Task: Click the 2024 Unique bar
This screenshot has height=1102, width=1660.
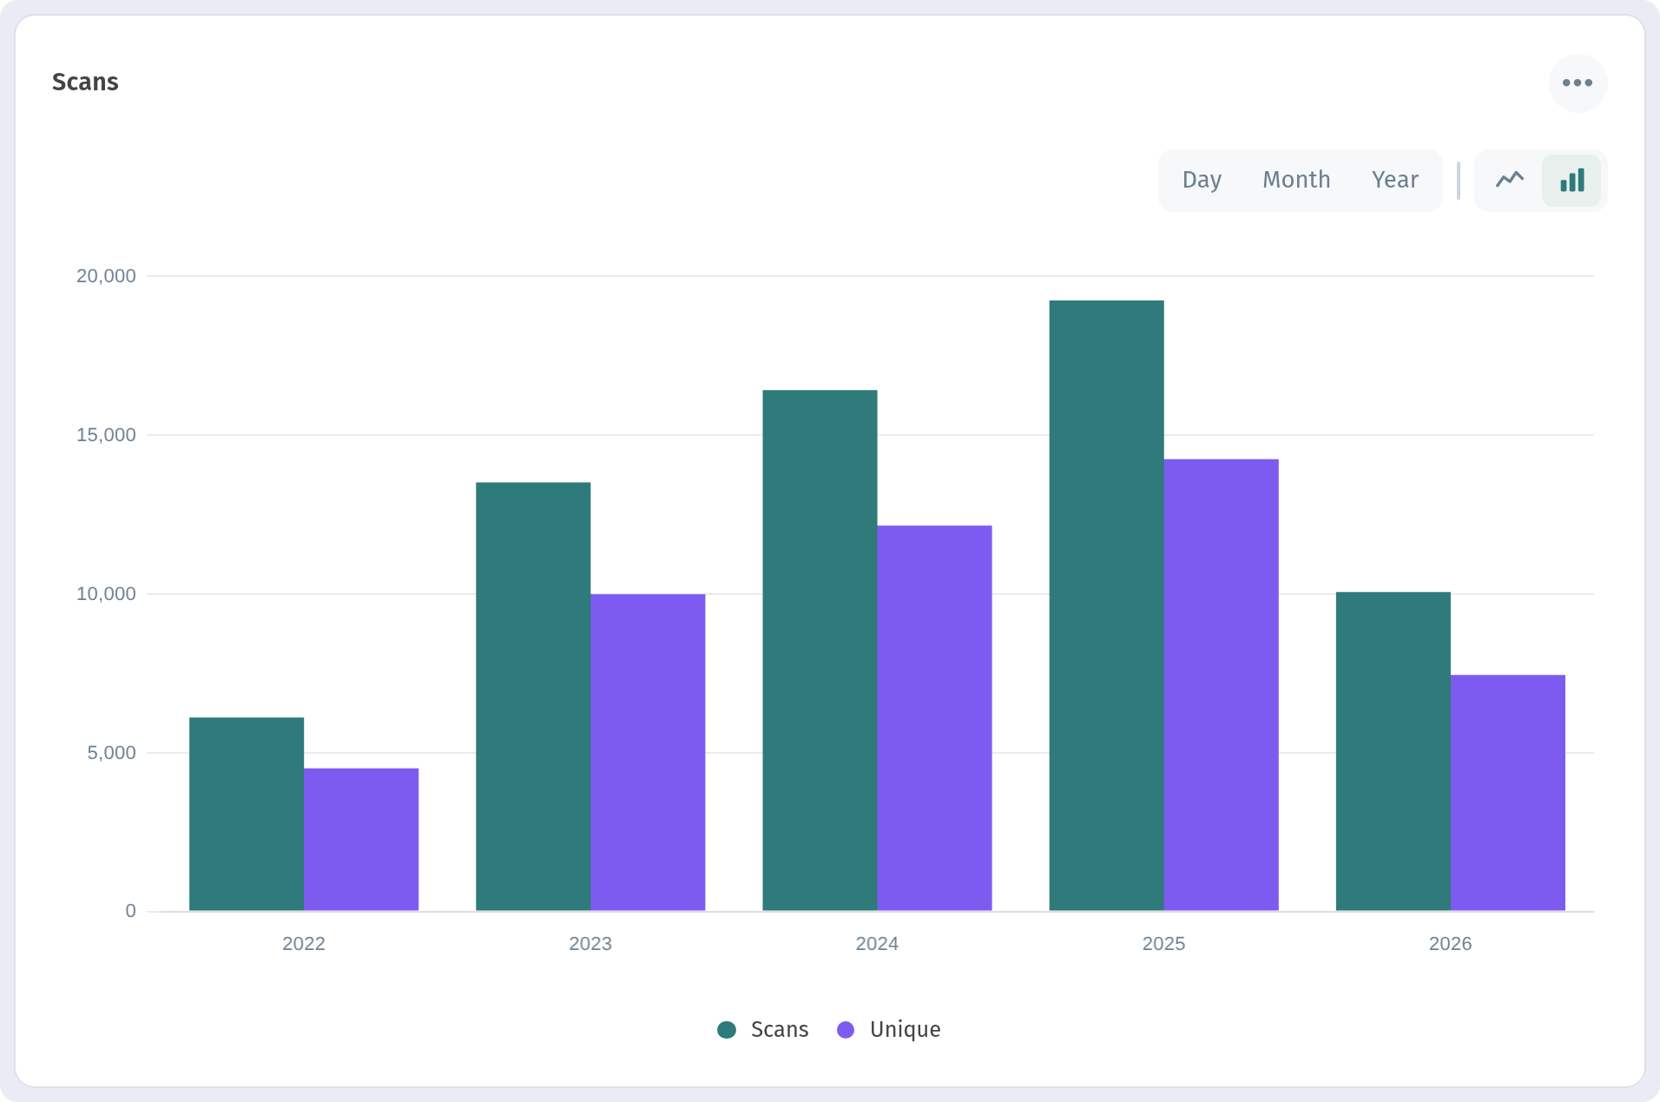Action: [934, 718]
